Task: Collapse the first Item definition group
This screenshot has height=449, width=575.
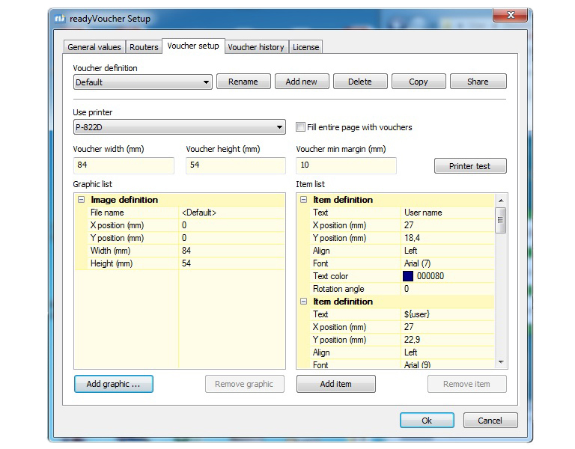Action: [303, 200]
